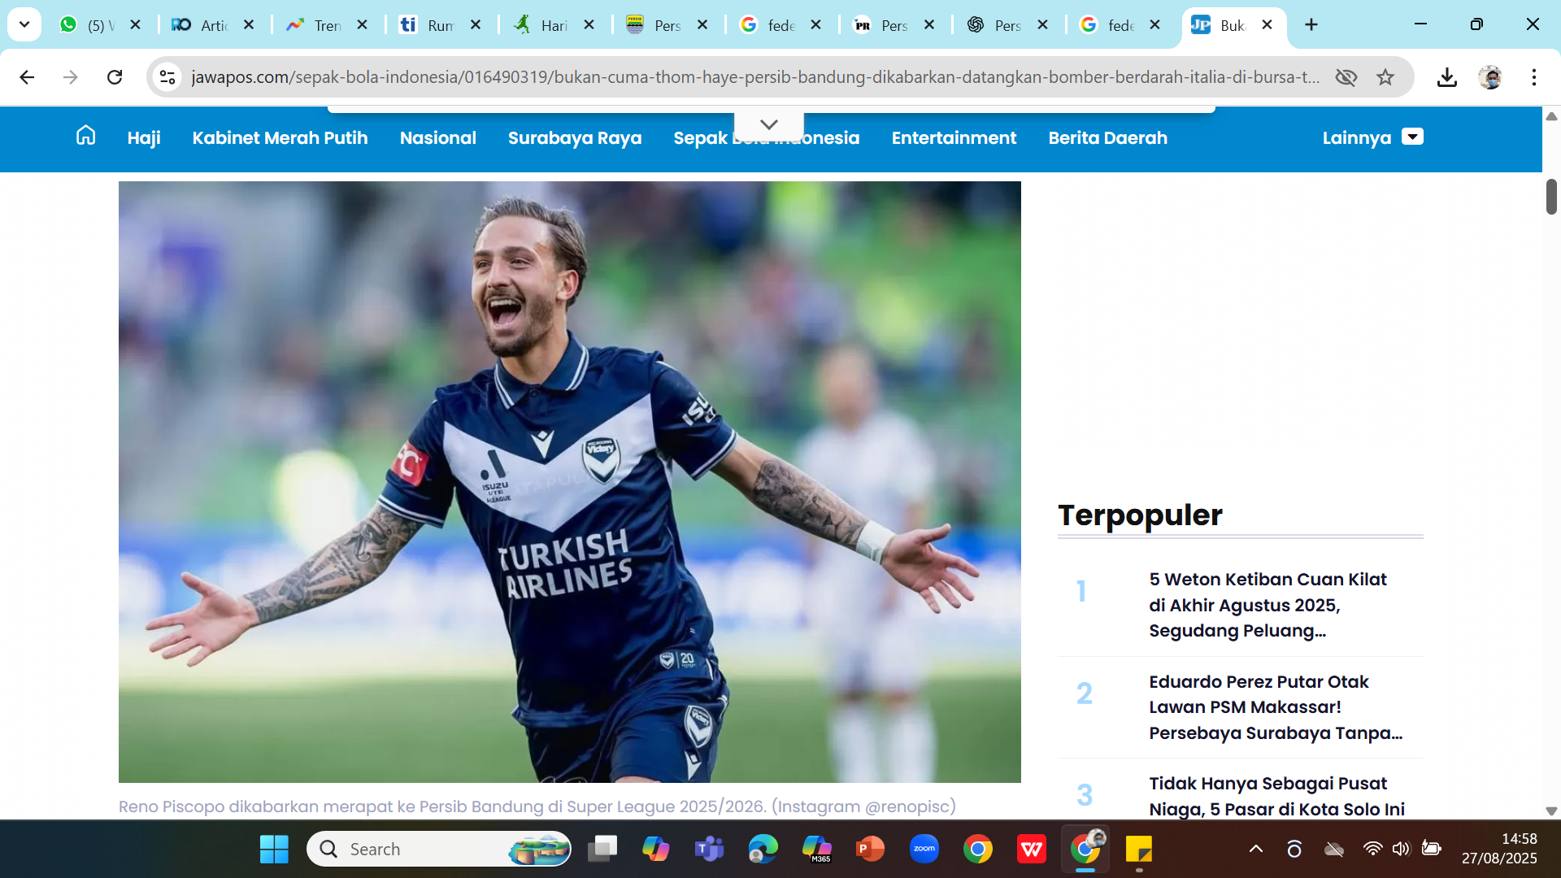Screen dimensions: 1561x878
Task: Open the Surabaya Raya section
Action: (575, 138)
